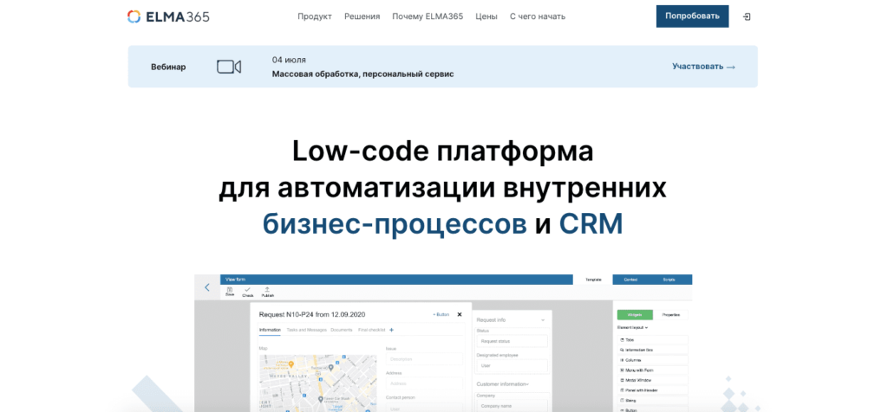
Task: Select the Panel with Header widget
Action: click(x=652, y=390)
